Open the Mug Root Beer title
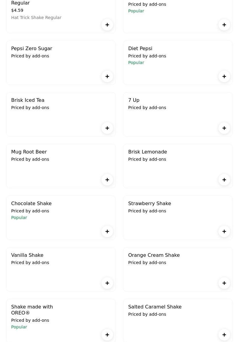 click(x=29, y=152)
